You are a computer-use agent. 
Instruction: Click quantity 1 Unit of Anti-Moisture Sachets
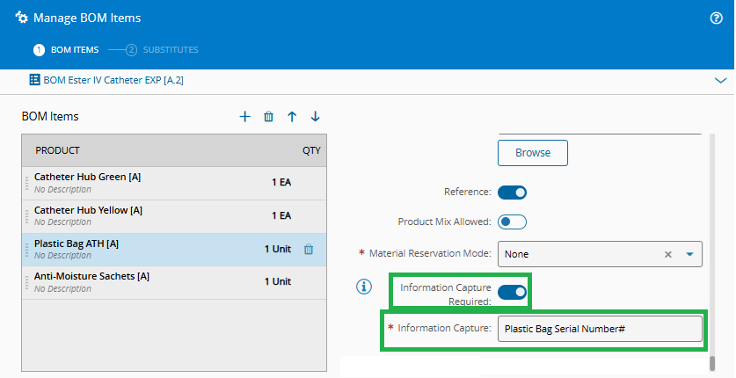[x=278, y=282]
